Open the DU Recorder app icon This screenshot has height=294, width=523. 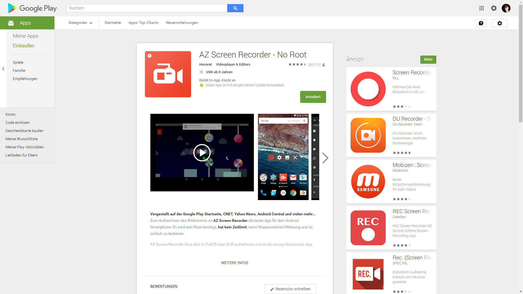click(x=368, y=135)
